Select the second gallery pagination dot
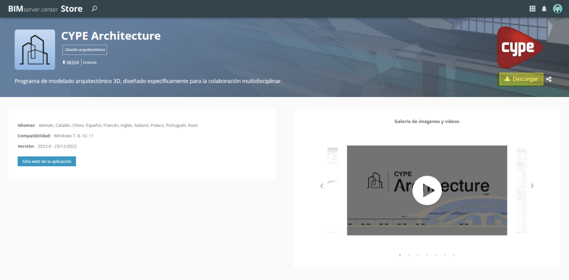The image size is (569, 280). tap(409, 255)
